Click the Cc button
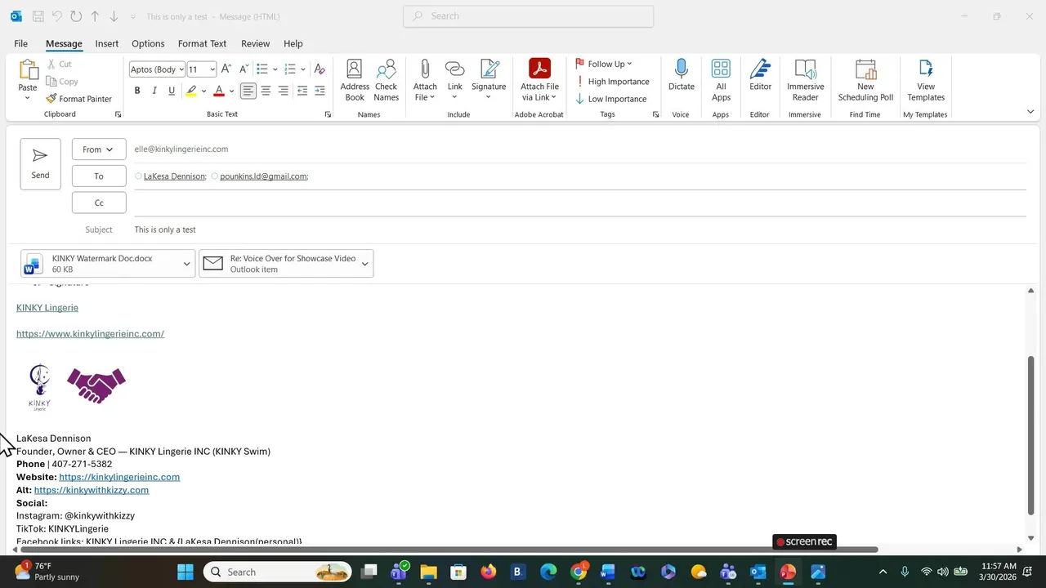The image size is (1046, 588). click(x=99, y=203)
